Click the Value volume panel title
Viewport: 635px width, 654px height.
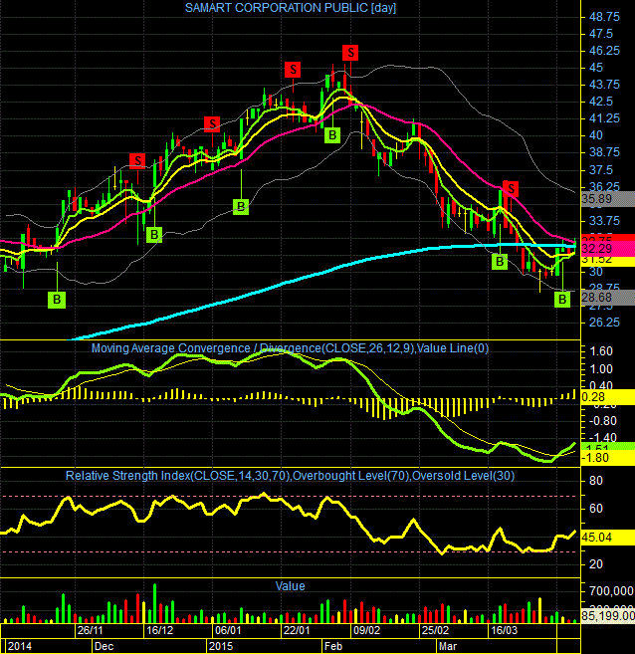point(291,586)
